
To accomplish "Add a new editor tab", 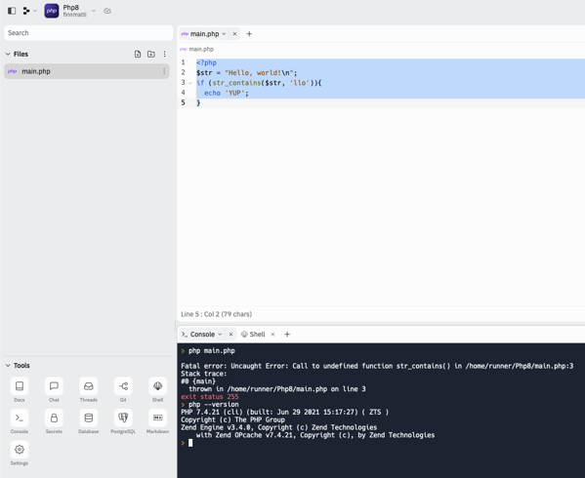I will (x=249, y=34).
